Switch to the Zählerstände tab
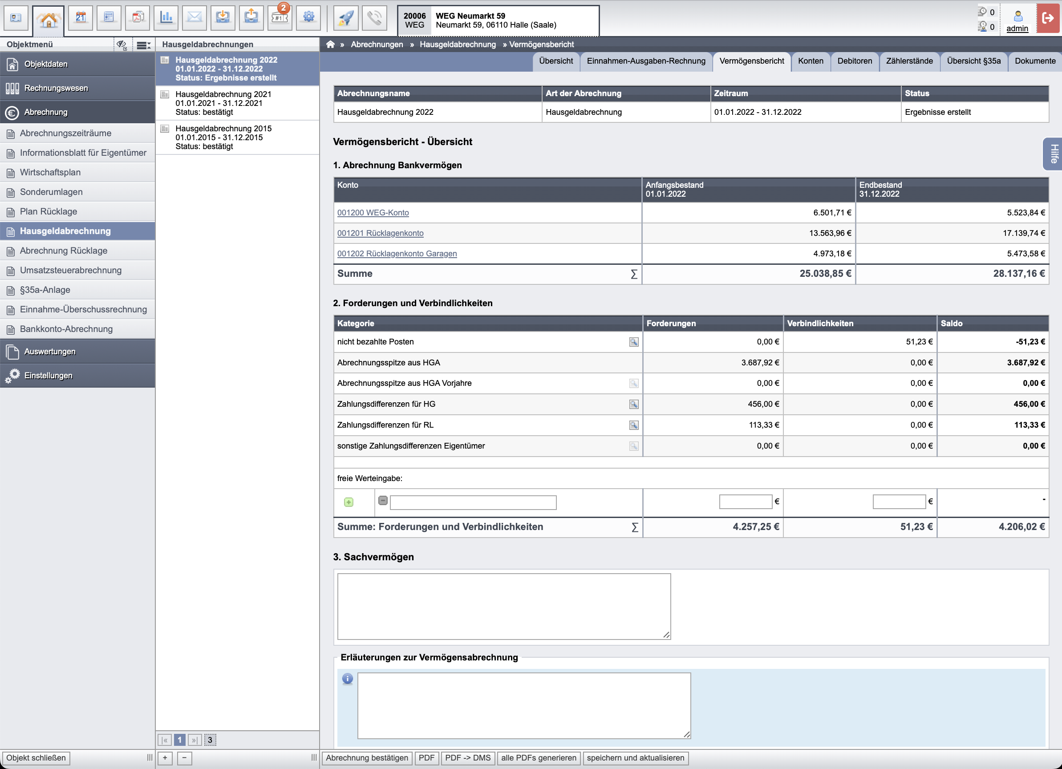The height and width of the screenshot is (769, 1062). 909,61
